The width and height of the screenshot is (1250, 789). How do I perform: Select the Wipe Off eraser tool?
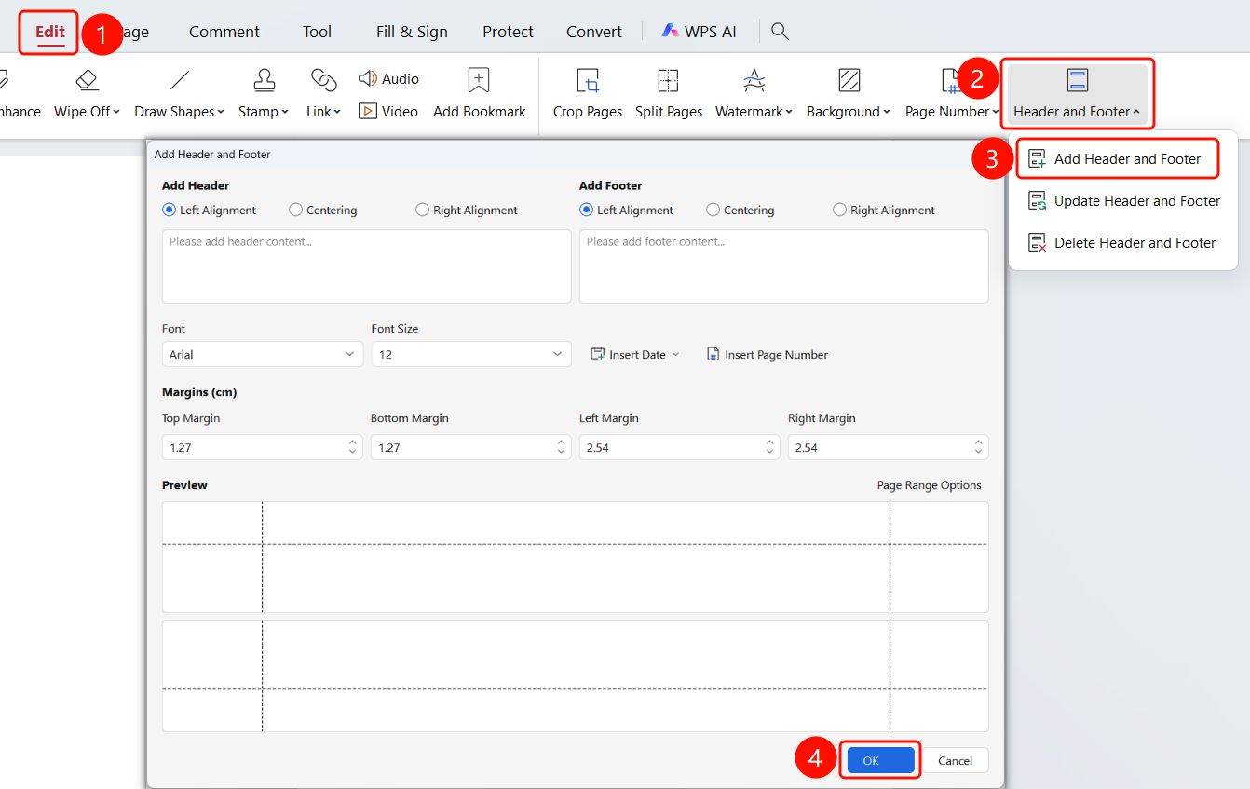(x=87, y=93)
